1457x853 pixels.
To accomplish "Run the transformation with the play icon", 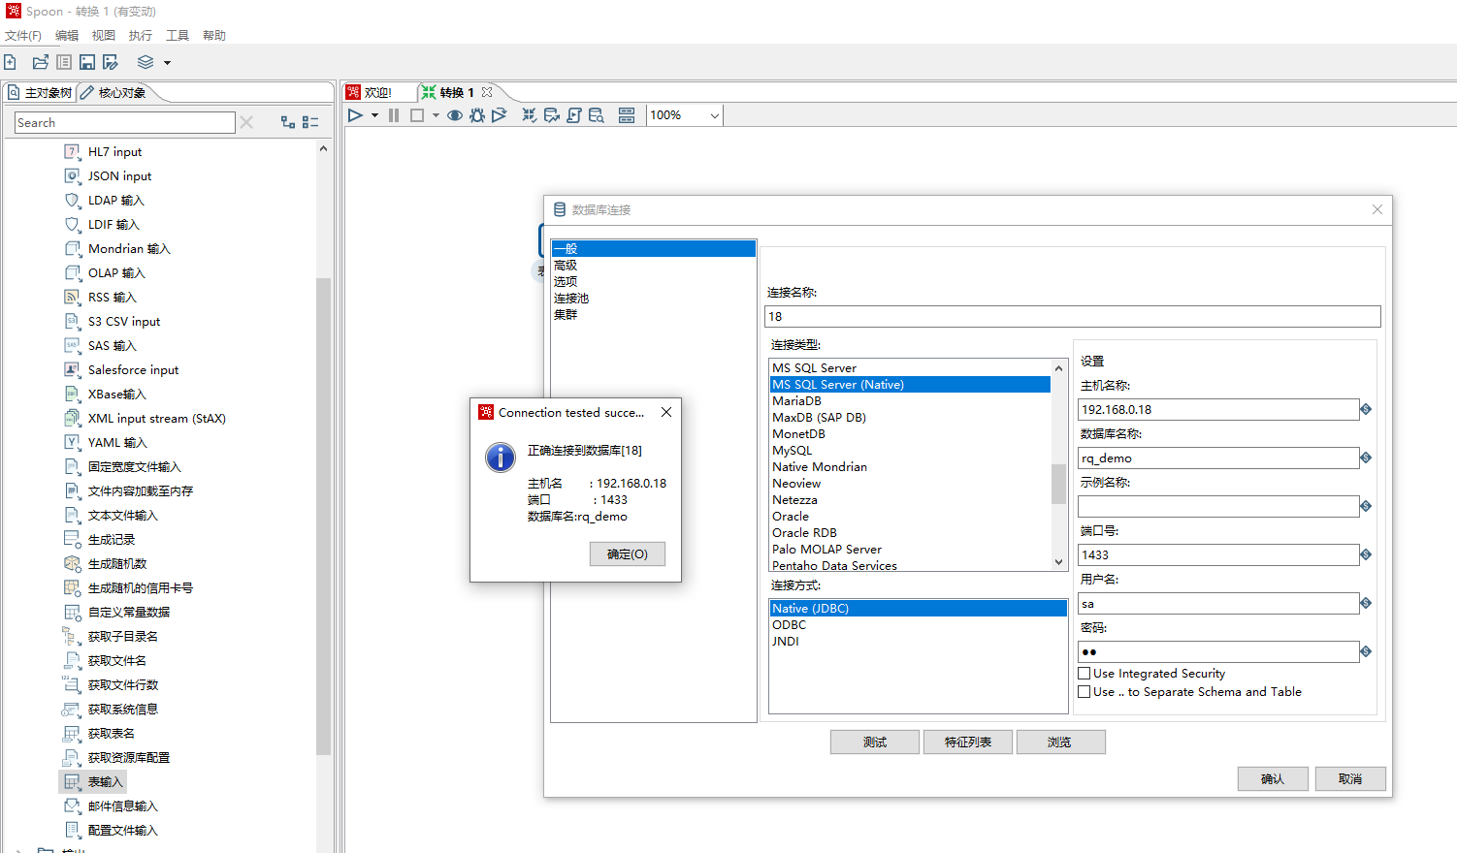I will point(356,114).
